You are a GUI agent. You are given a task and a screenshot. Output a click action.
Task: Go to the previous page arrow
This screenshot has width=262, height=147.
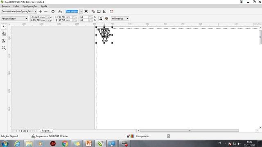19,131
